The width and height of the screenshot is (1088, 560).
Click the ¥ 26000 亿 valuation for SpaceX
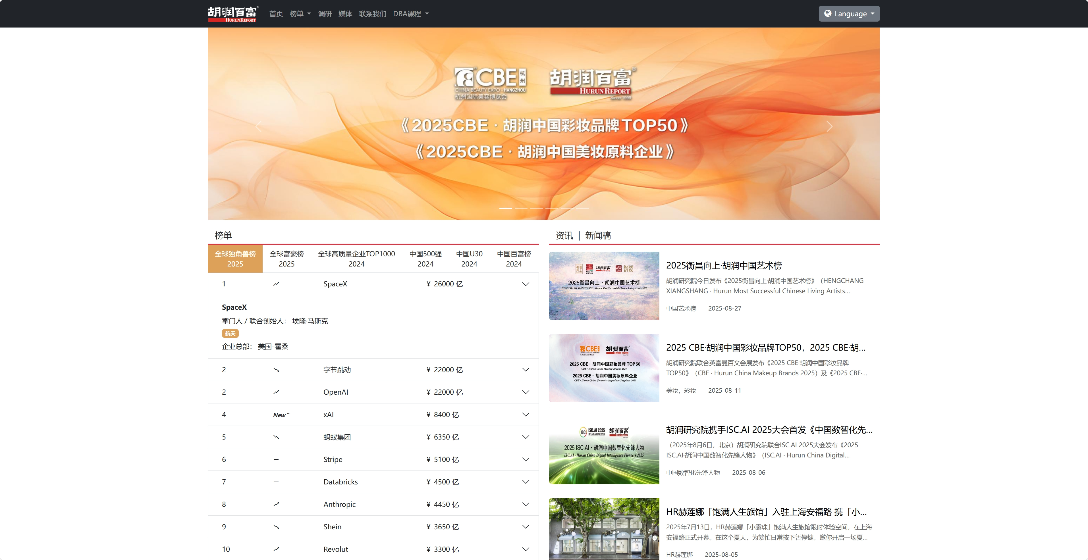click(x=445, y=284)
